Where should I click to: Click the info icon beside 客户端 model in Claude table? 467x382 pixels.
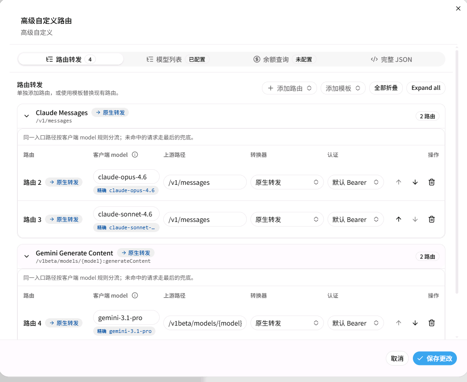click(135, 155)
